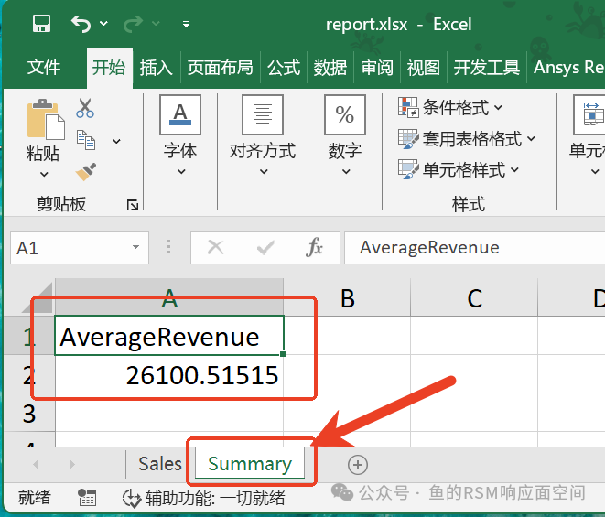Viewport: 605px width, 517px height.
Task: Open the redo history dropdown arrow
Action: [x=156, y=24]
